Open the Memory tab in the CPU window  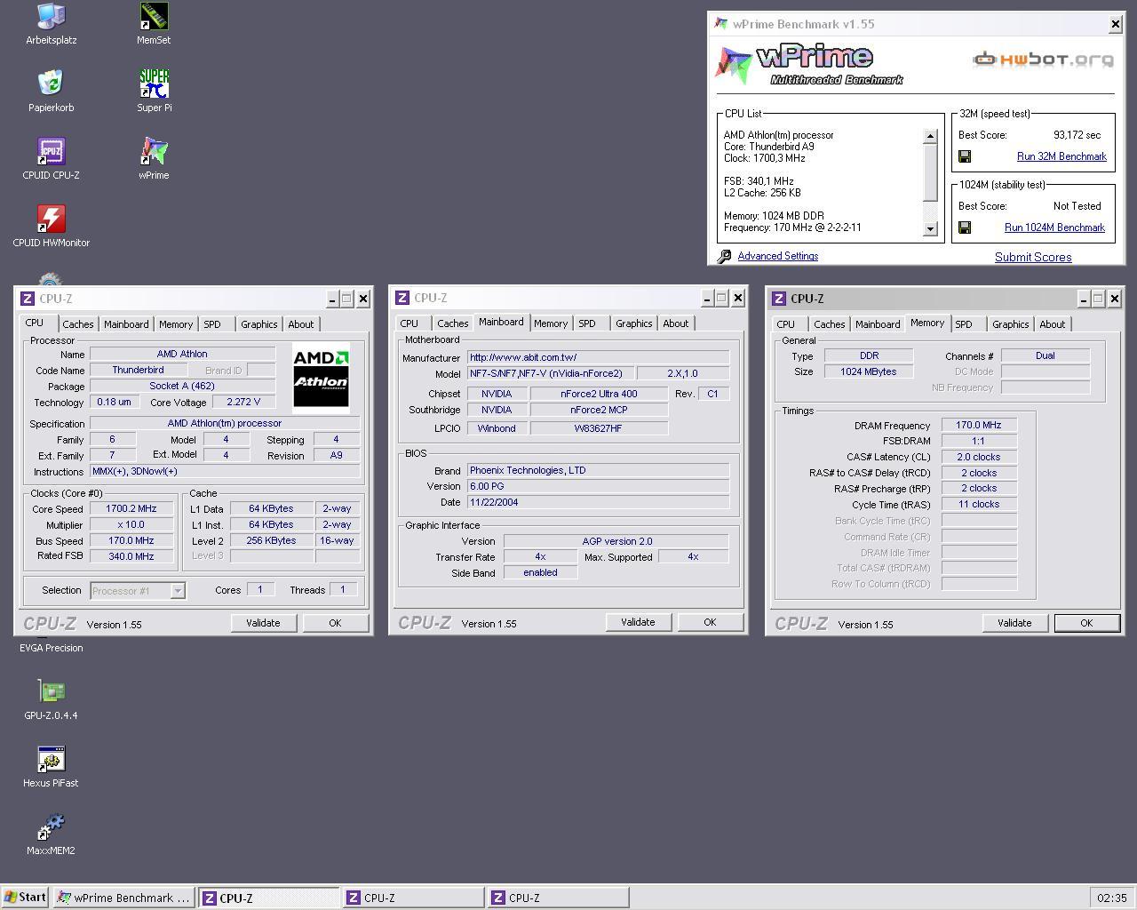(176, 324)
